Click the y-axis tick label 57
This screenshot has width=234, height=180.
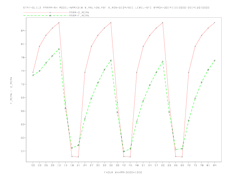tap(23, 151)
